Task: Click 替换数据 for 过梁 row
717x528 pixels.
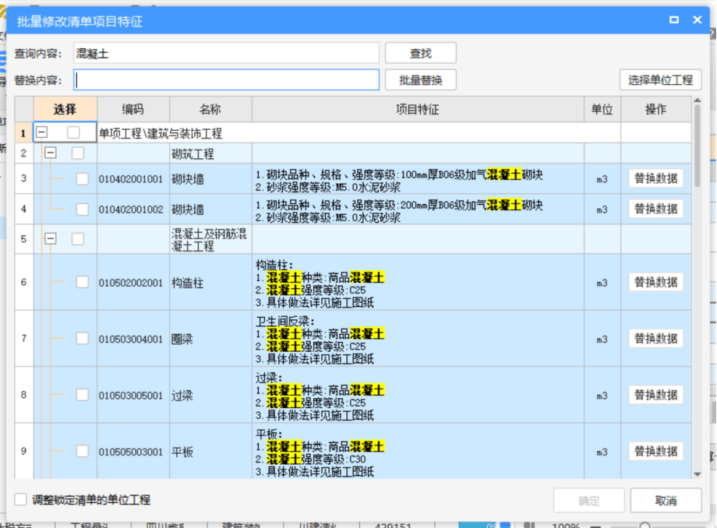Action: [x=655, y=395]
